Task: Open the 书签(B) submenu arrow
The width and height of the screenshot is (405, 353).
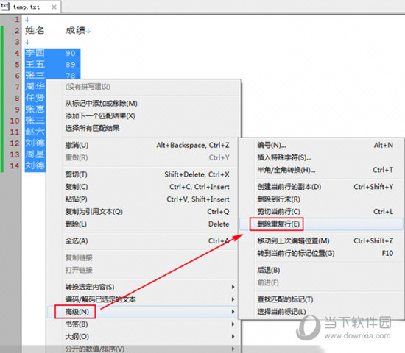Action: pos(233,324)
